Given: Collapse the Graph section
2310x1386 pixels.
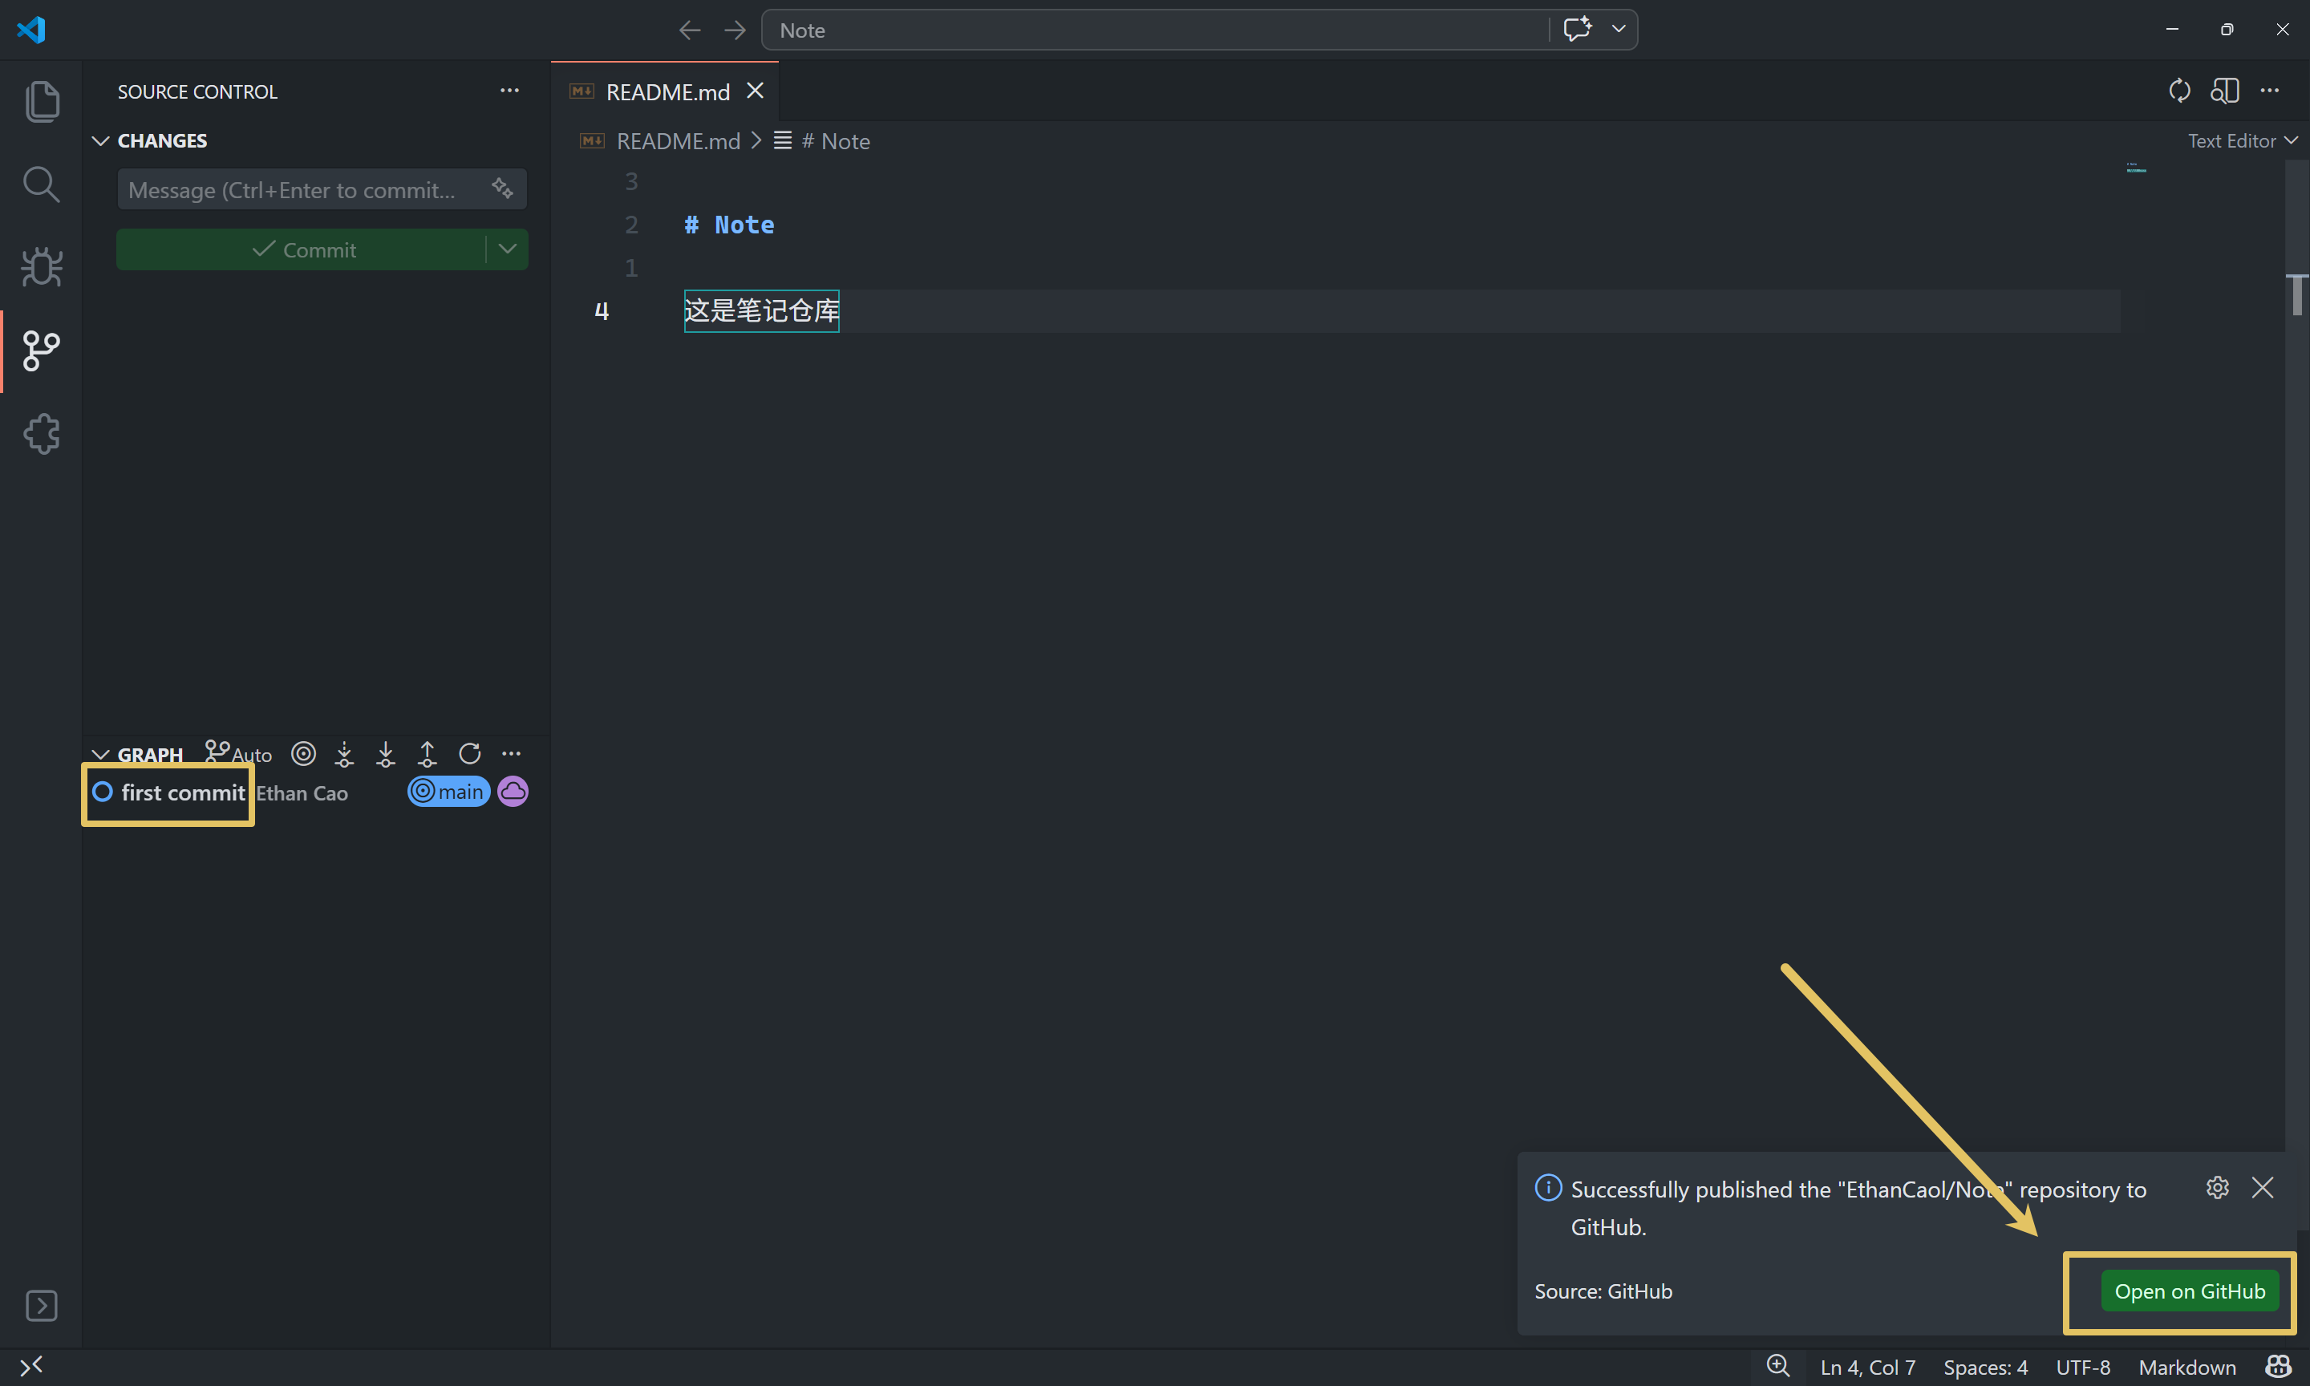Looking at the screenshot, I should [x=101, y=755].
